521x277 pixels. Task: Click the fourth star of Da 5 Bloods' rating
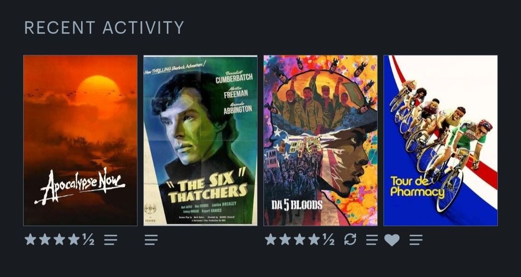click(314, 239)
